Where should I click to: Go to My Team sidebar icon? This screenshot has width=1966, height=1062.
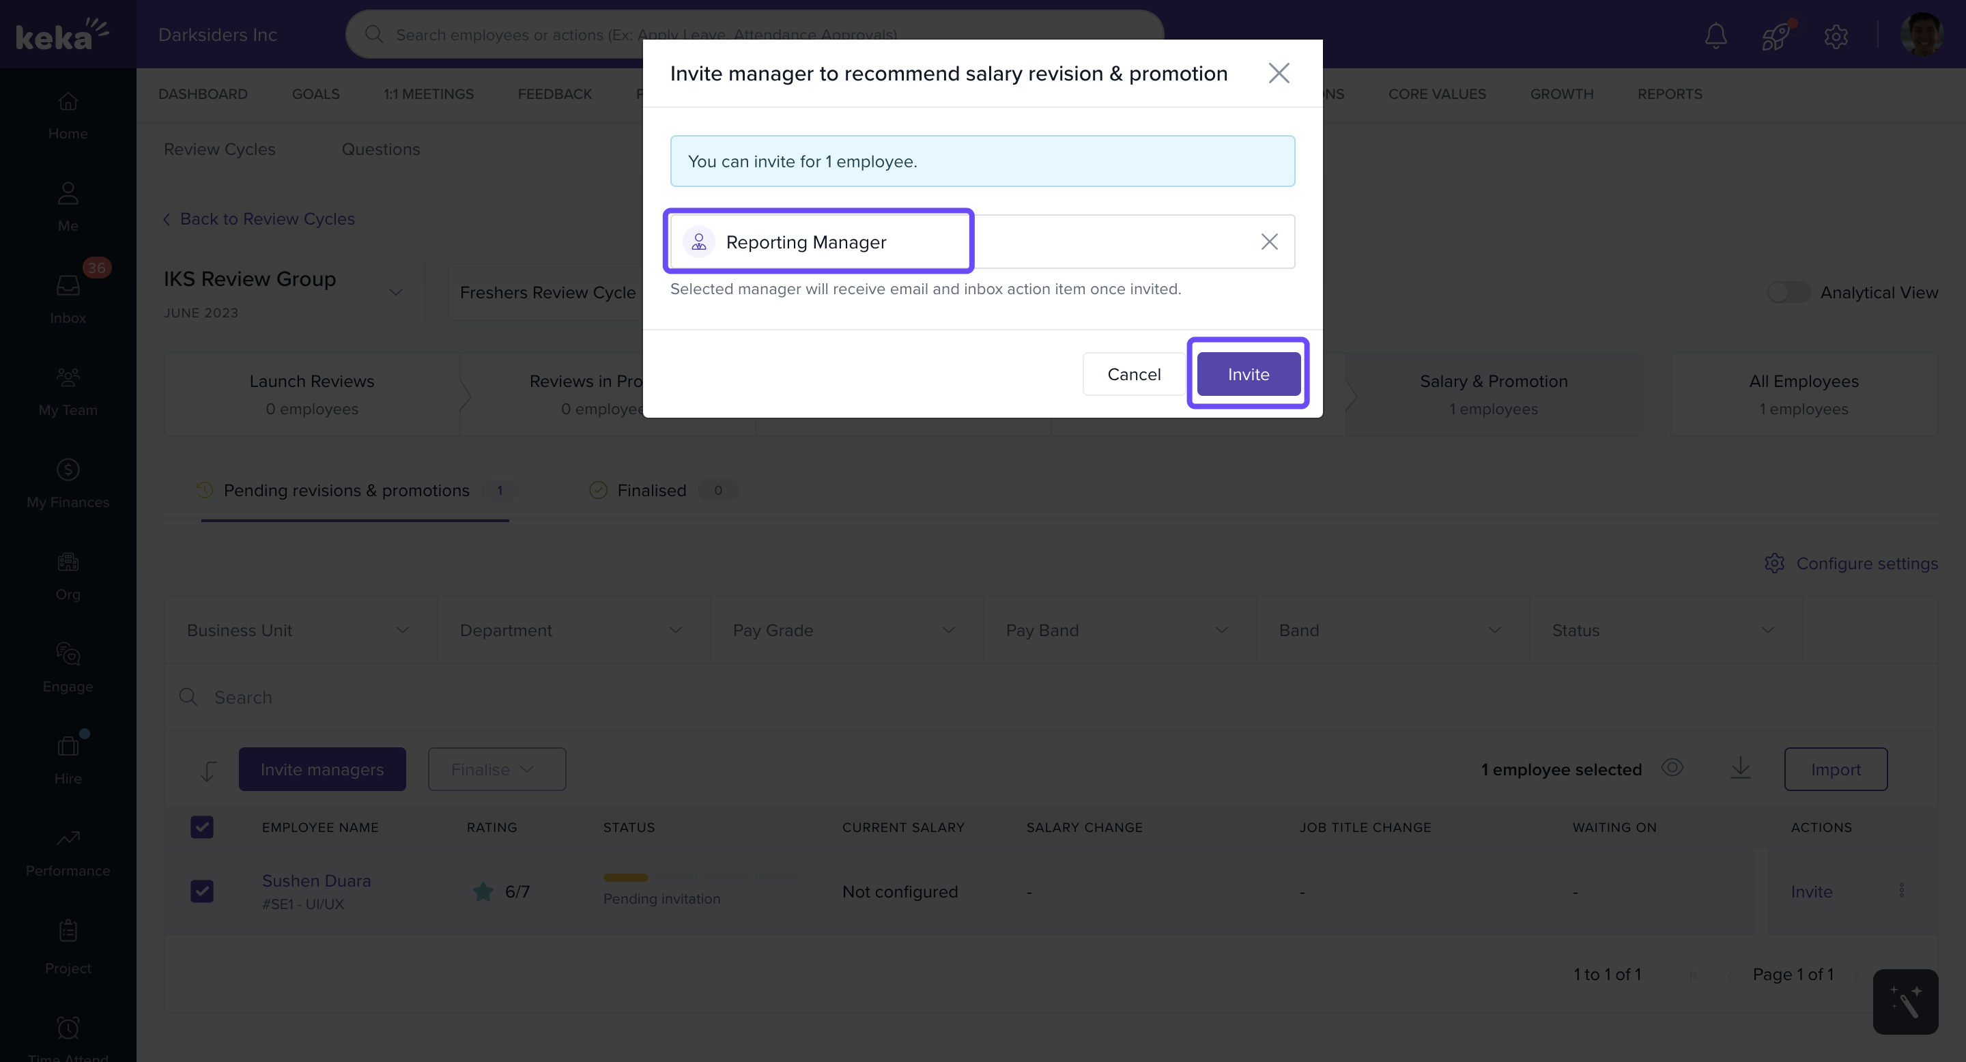point(68,390)
